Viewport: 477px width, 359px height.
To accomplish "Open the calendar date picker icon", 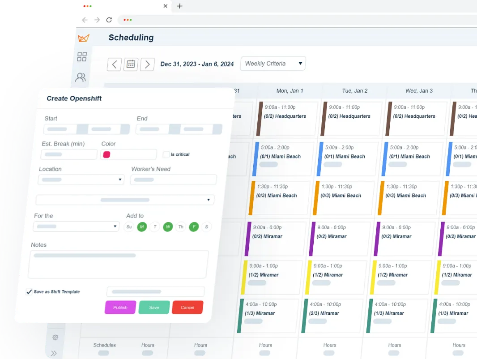I will pyautogui.click(x=130, y=64).
